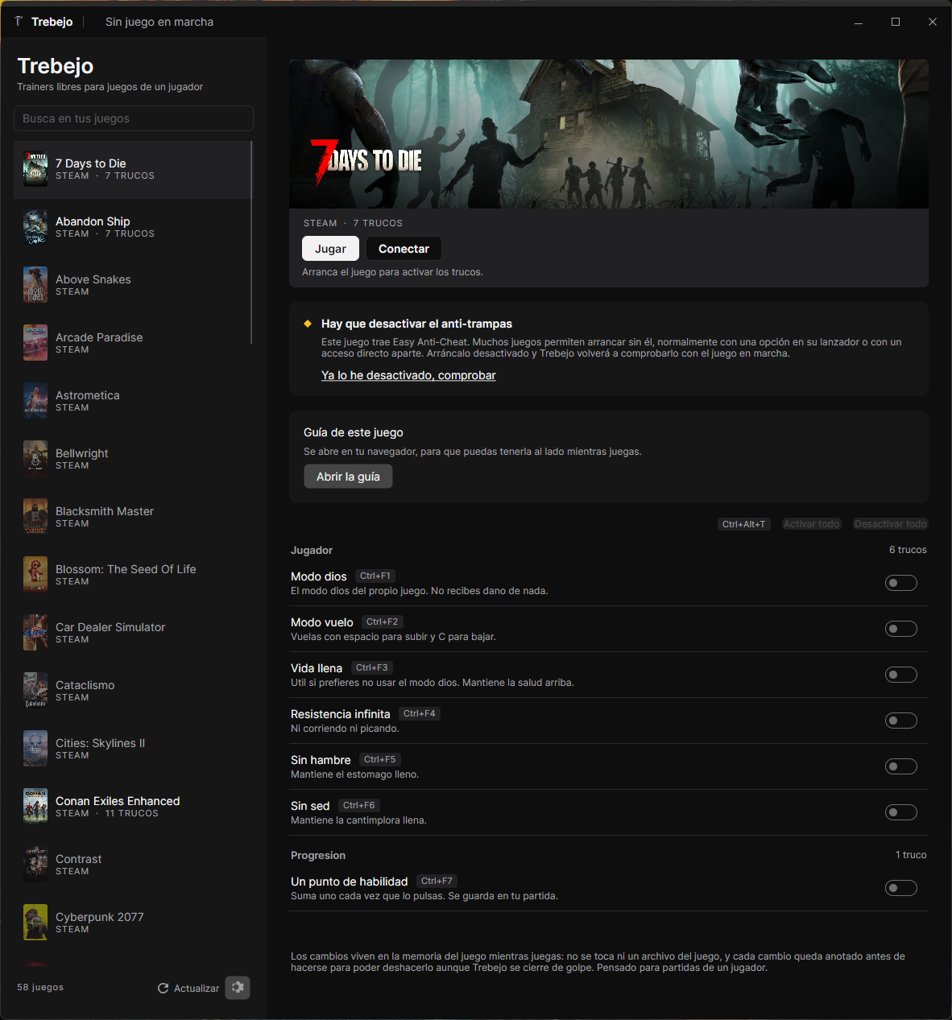Enable the Modo dios toggle
The image size is (952, 1020).
tap(901, 583)
